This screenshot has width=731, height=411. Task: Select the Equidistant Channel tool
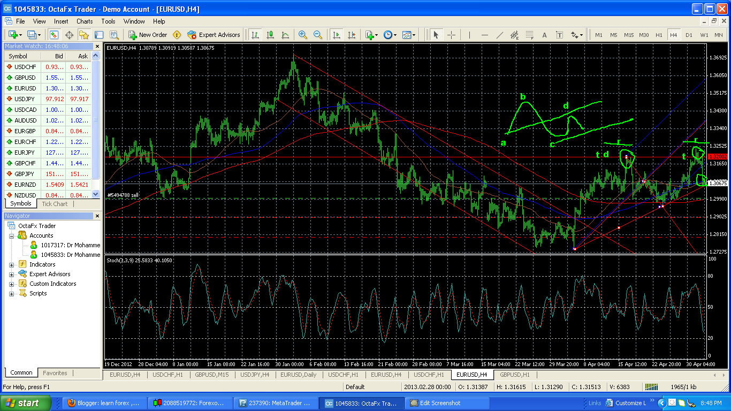point(514,35)
